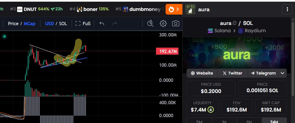This screenshot has width=295, height=123.
Task: Click the 300.00M axis label
Action: point(168,35)
